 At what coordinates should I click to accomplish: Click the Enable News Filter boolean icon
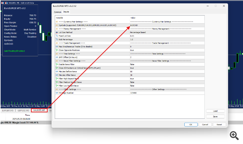tap(57, 64)
